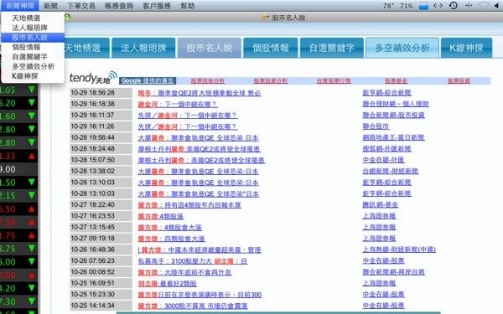
Task: Open source link 網路地產王-當日新聞
Action: [x=394, y=137]
